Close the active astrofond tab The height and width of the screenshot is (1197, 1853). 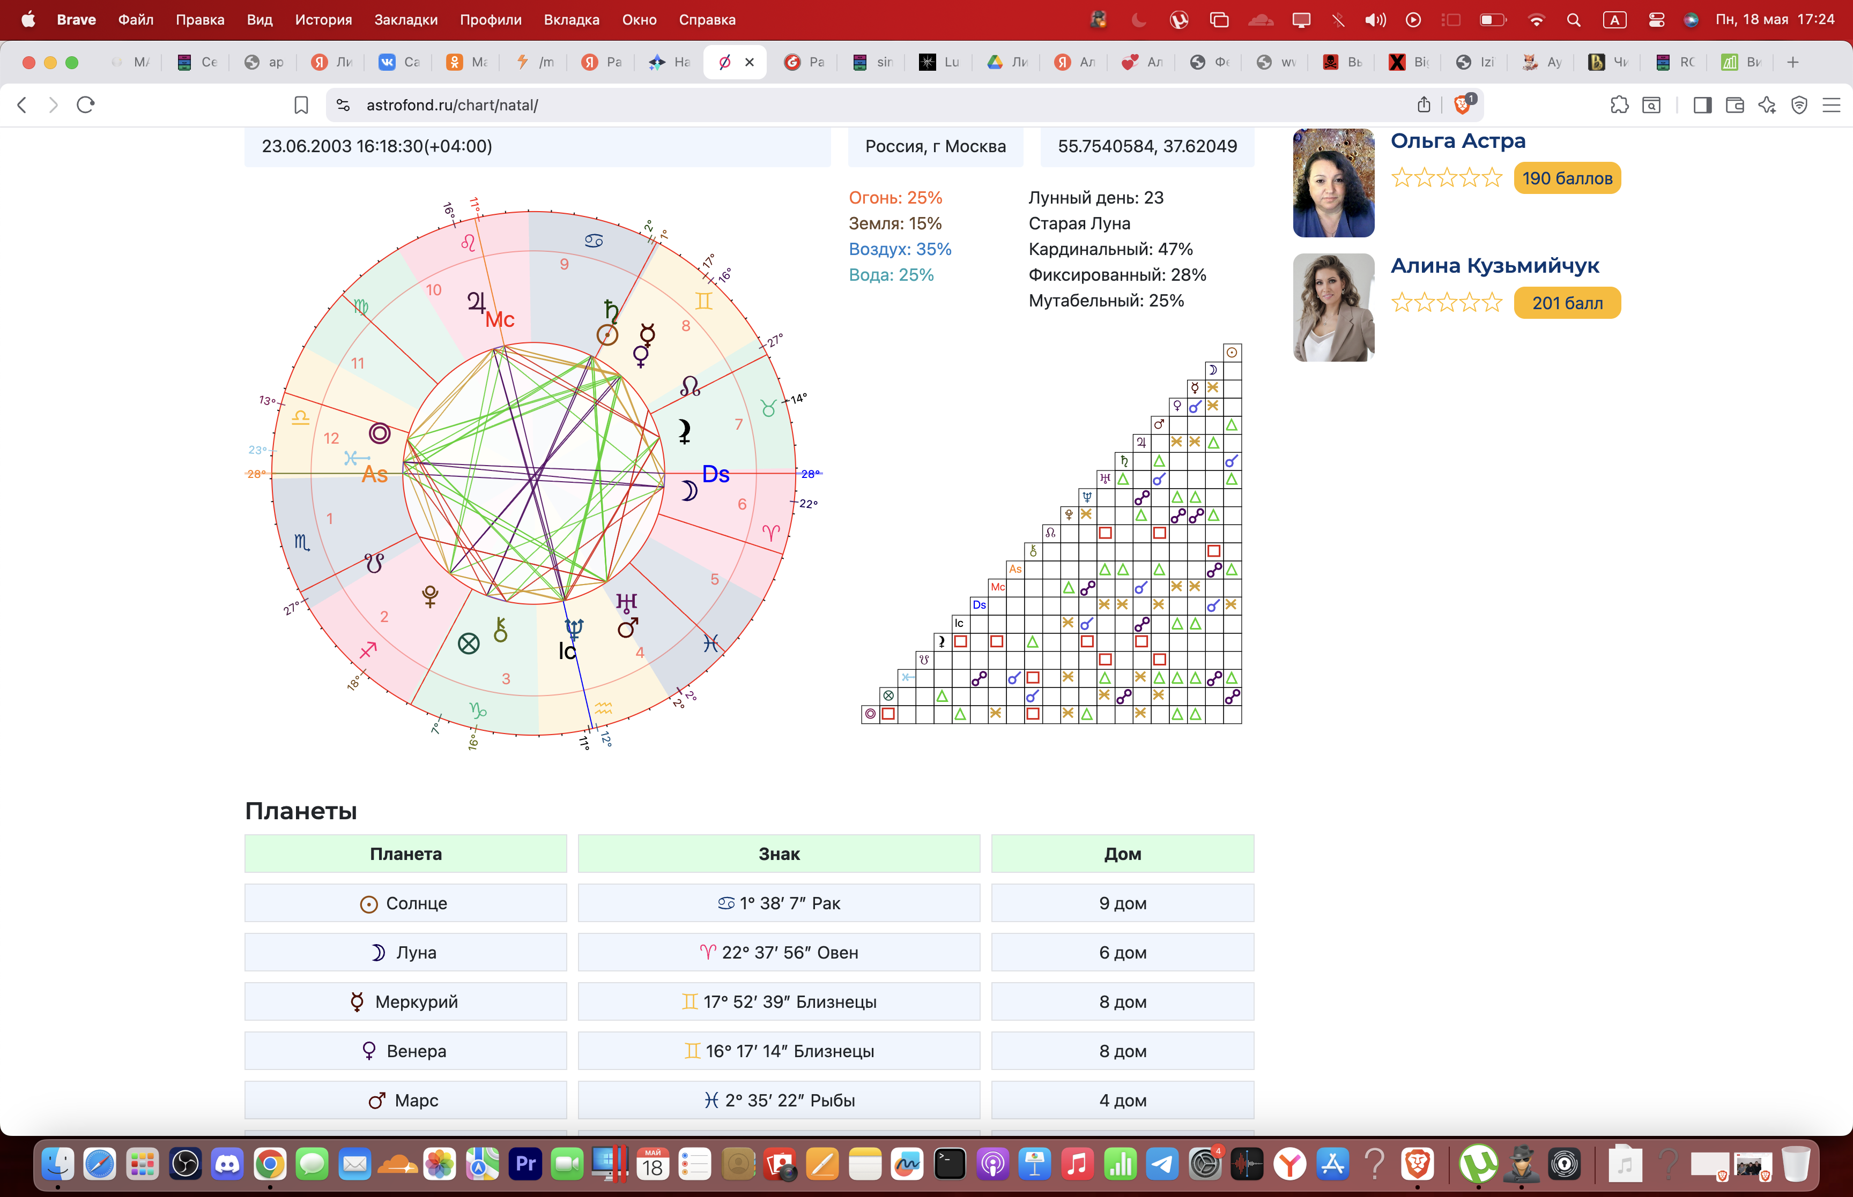[x=750, y=62]
